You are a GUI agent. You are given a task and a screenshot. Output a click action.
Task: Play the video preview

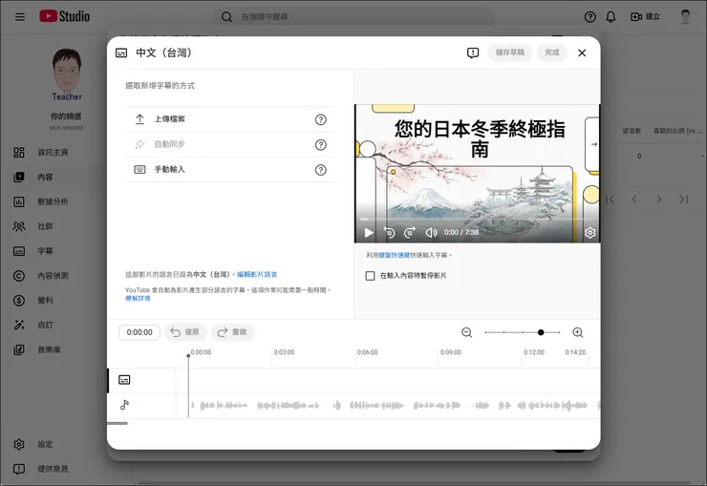coord(369,232)
